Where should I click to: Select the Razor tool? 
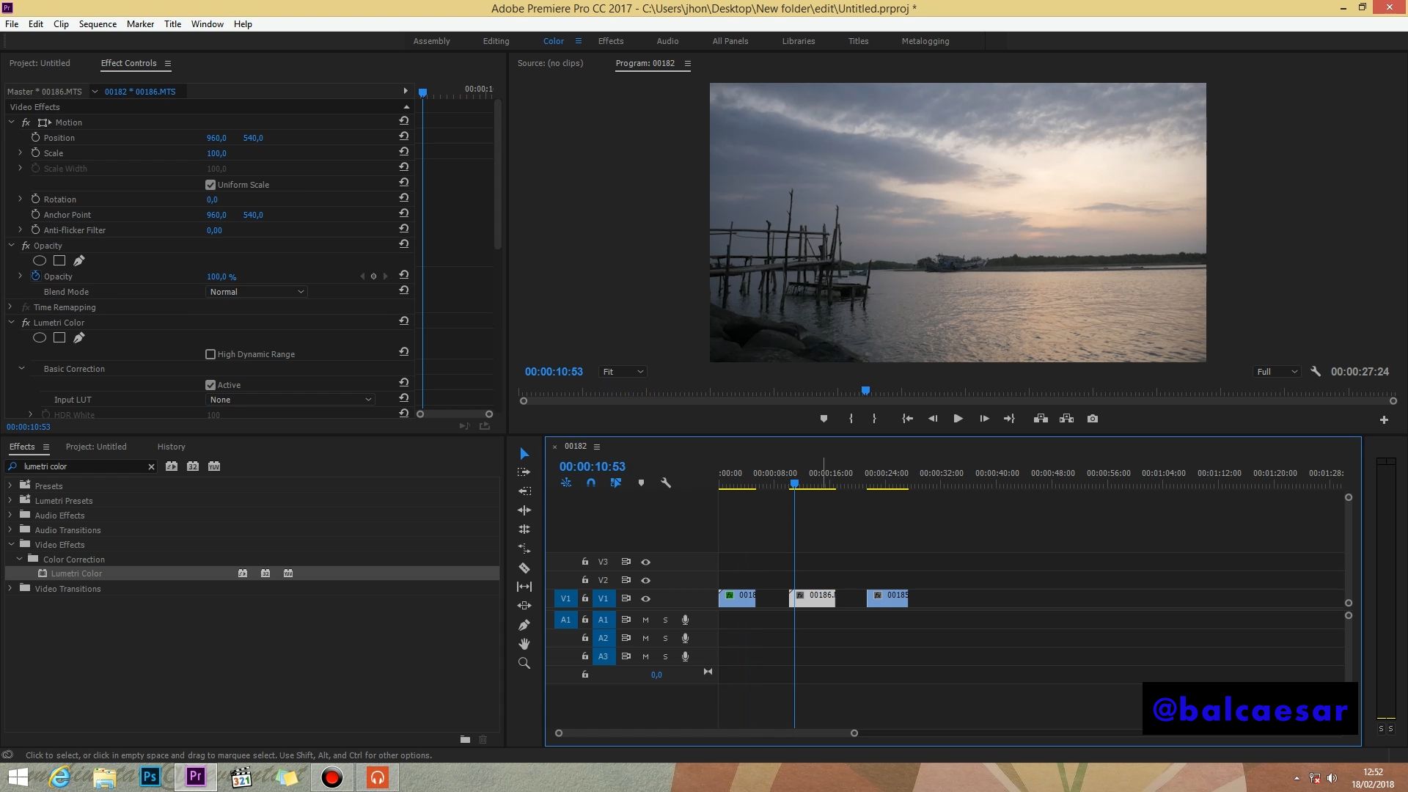(524, 568)
